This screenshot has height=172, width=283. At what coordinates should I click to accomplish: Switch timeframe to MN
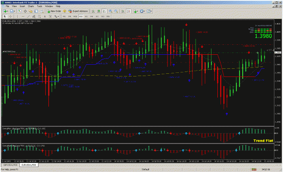(108, 16)
